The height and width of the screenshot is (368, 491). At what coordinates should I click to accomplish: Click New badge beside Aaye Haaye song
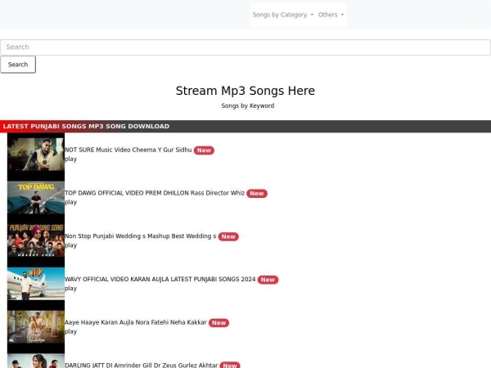coord(218,323)
